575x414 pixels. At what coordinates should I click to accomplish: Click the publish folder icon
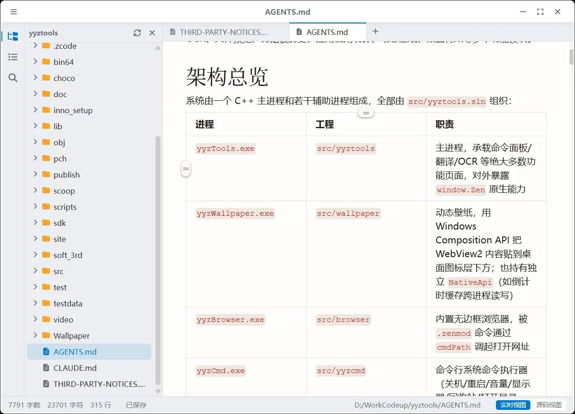click(x=46, y=174)
